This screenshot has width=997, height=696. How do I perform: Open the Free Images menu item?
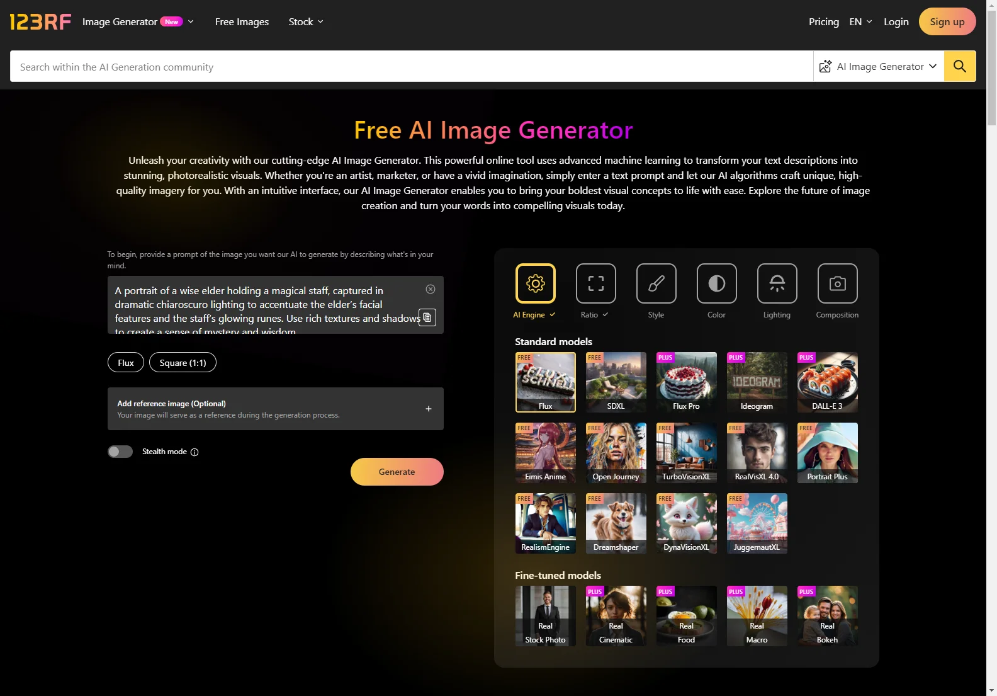242,21
